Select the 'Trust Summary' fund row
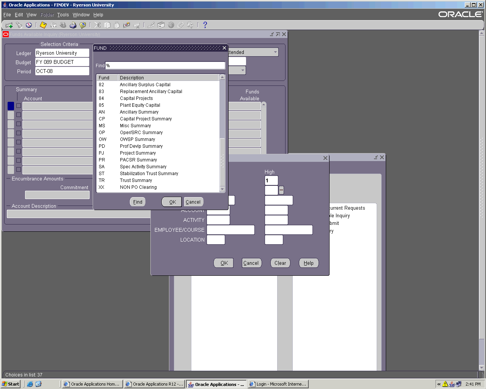Image resolution: width=486 pixels, height=389 pixels. (136, 180)
